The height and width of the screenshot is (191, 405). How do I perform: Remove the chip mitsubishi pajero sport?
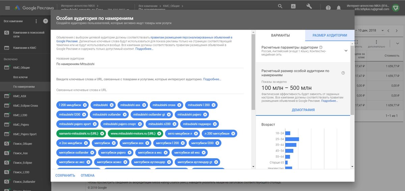coord(95,124)
